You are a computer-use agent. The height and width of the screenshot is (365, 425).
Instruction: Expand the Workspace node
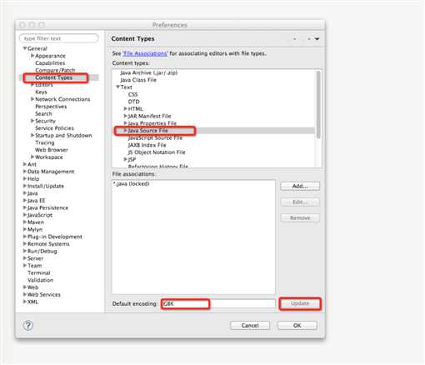[32, 157]
